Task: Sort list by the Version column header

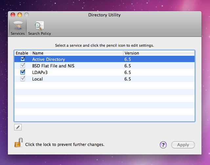Action: 158,53
